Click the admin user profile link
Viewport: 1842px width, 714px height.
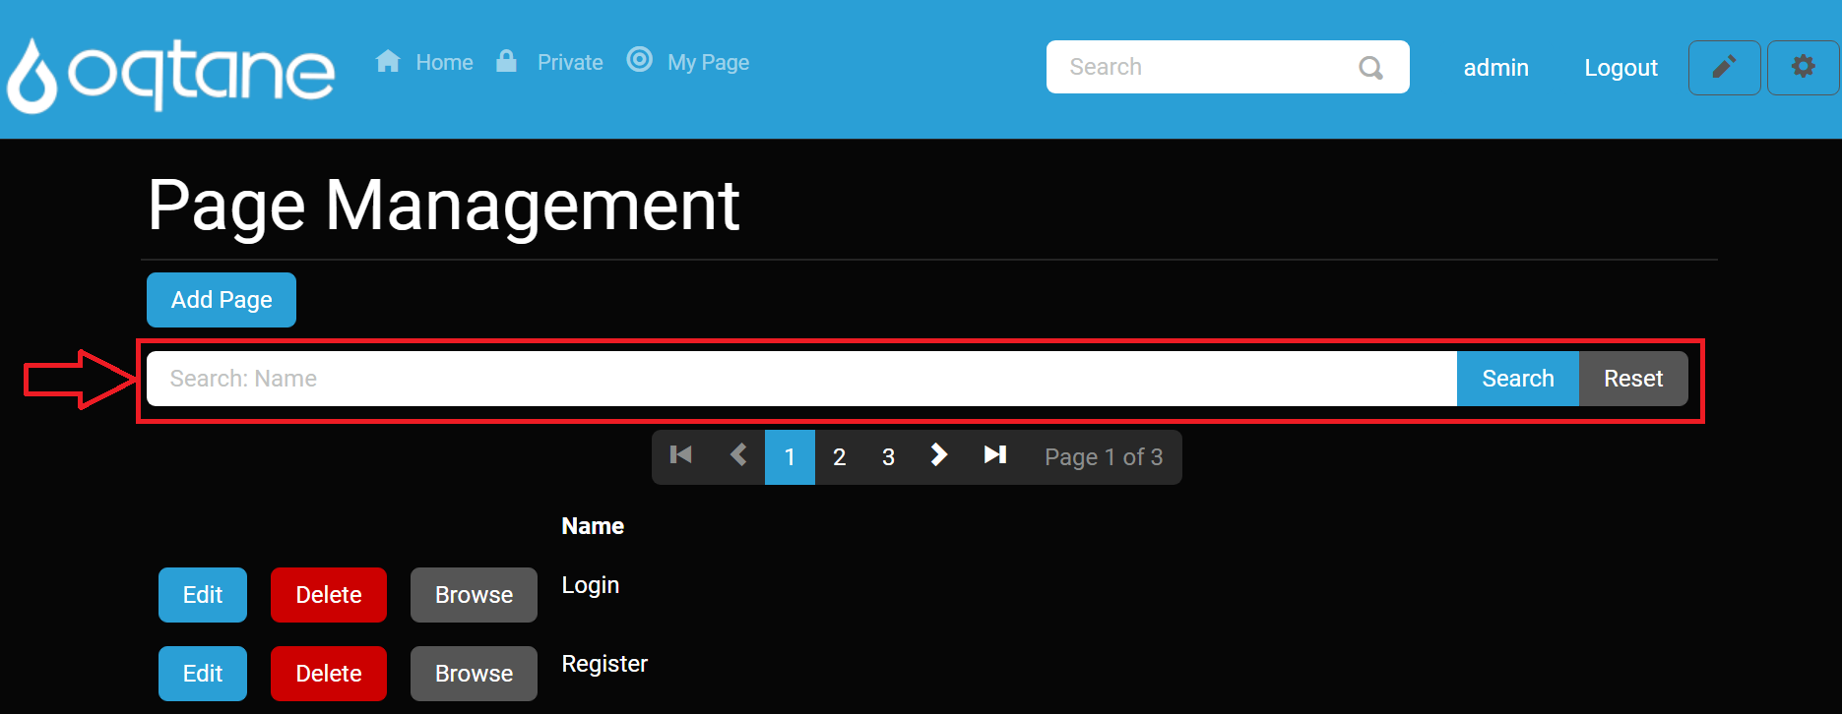1495,68
